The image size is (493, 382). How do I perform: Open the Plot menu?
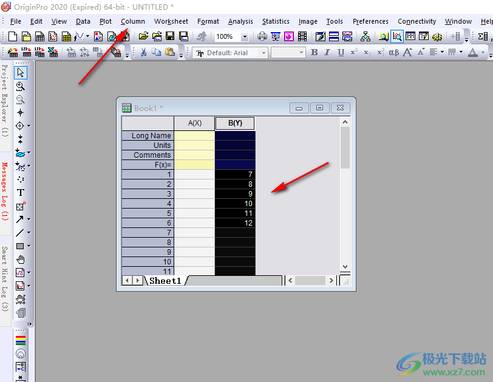tap(105, 21)
